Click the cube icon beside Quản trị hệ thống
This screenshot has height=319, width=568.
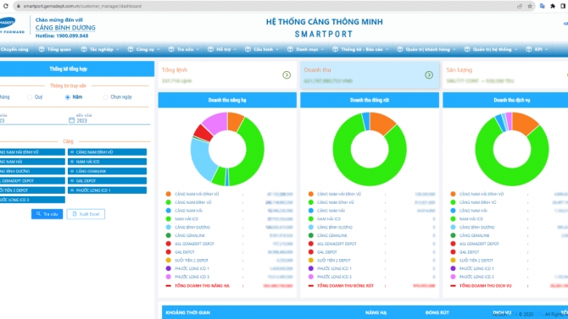point(467,49)
